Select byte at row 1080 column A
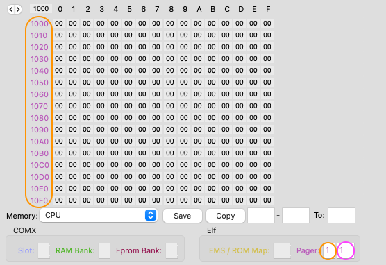Viewport: 386px width, 265px height. point(198,118)
